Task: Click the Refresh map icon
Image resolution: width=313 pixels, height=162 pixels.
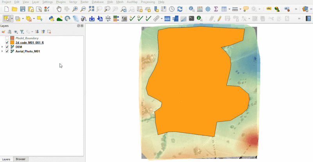Action: pos(180,9)
